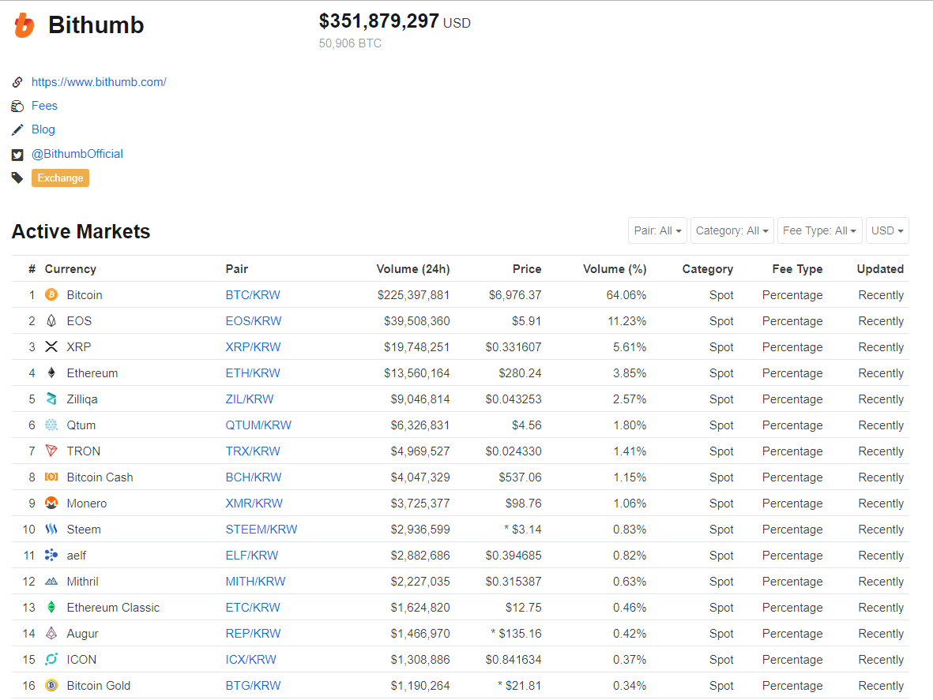Open the Fees link
The width and height of the screenshot is (933, 700).
coord(44,106)
